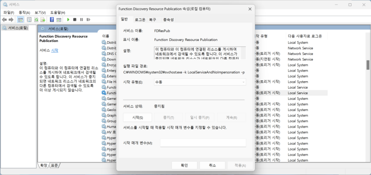Cancel the dialog with the 취소 button

[x=212, y=166]
